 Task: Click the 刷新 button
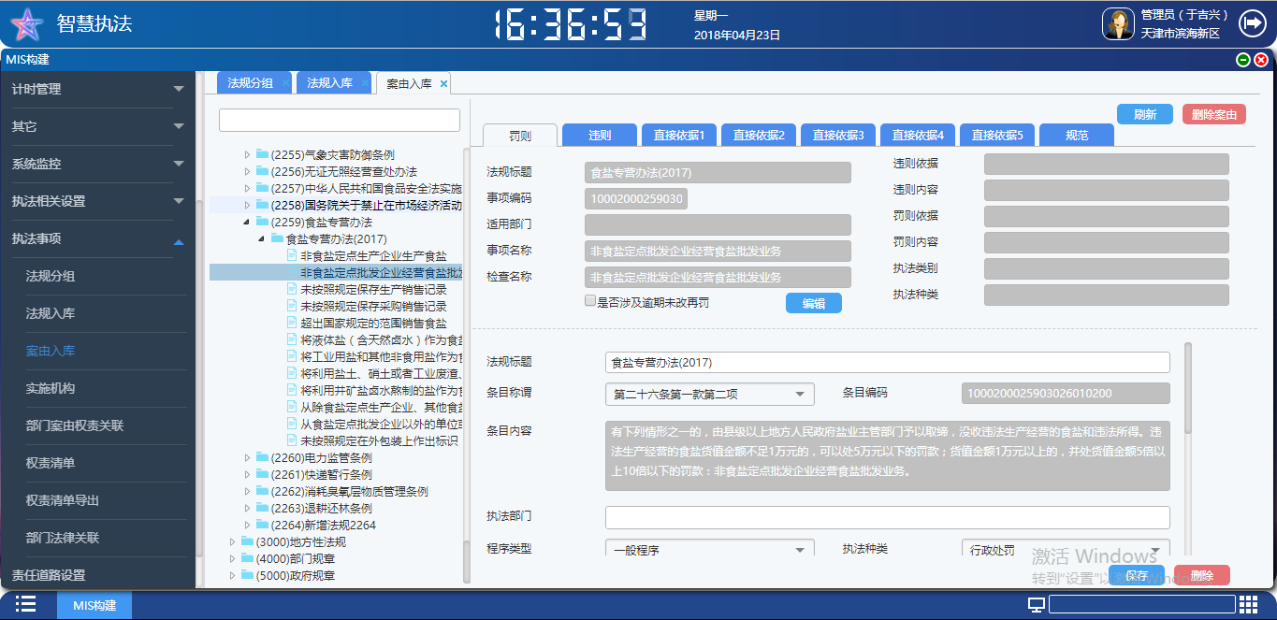click(x=1144, y=115)
